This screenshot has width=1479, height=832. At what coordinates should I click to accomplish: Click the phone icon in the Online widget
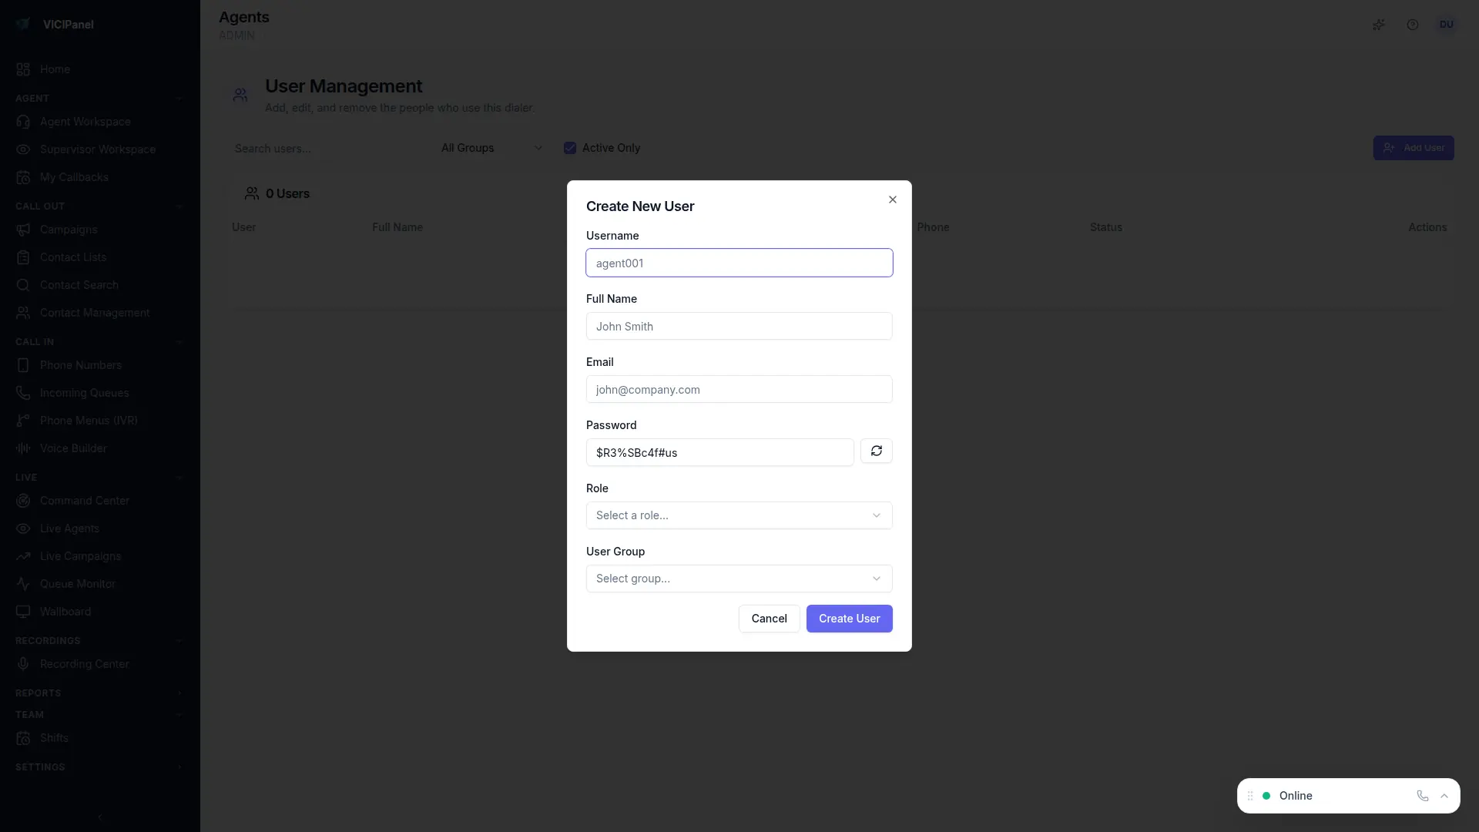(1422, 796)
